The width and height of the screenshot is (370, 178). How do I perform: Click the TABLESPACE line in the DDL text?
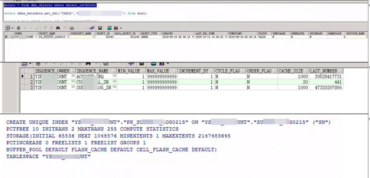click(48, 157)
